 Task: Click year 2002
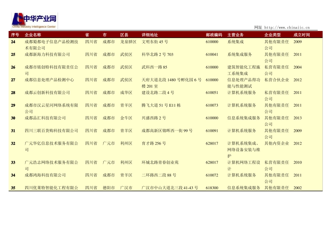click(x=298, y=188)
